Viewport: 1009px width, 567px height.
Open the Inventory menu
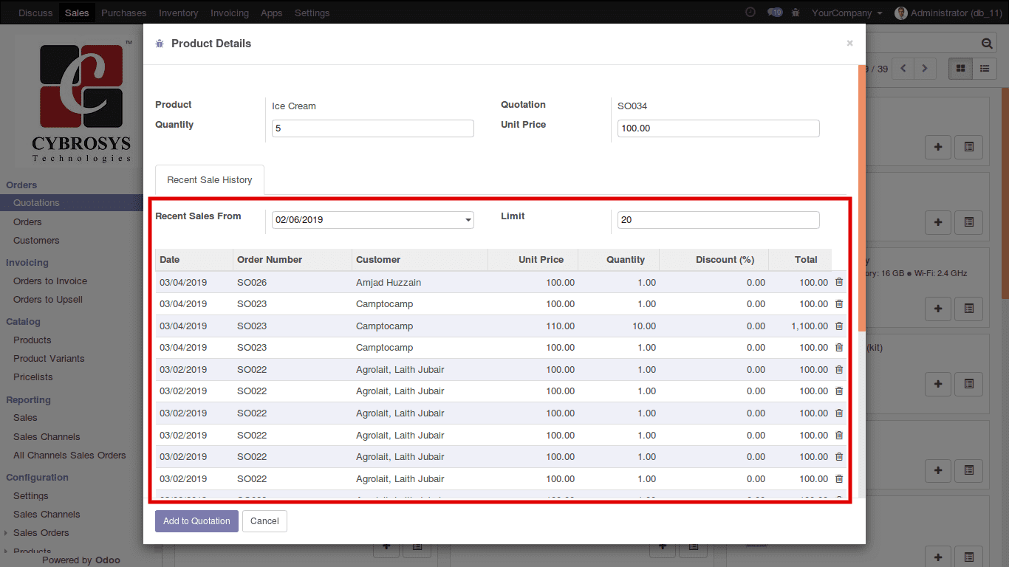[x=178, y=13]
